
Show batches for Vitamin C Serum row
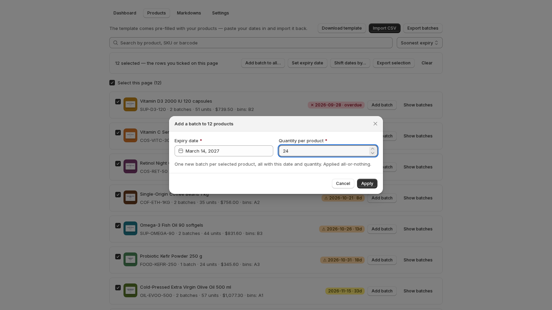coord(418,136)
